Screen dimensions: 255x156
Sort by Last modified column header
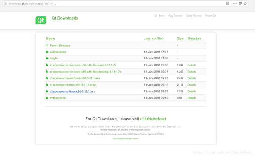(153, 38)
